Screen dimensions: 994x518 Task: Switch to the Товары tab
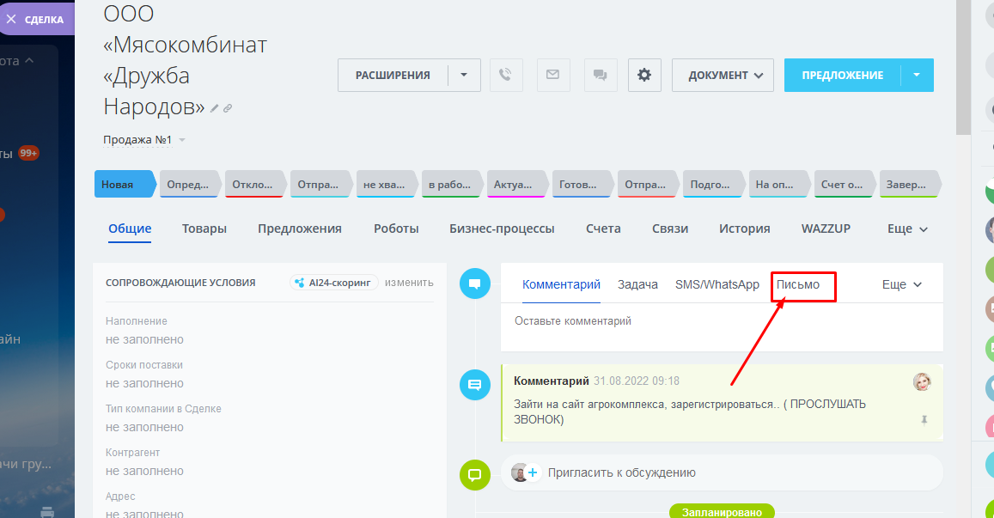tap(204, 229)
